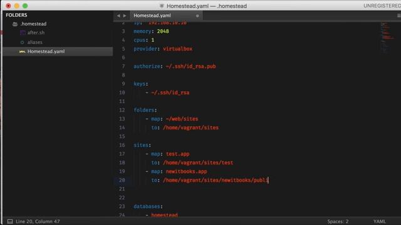This screenshot has width=401, height=225.
Task: Click the /home/vagrant/sites/test path
Action: (x=198, y=162)
